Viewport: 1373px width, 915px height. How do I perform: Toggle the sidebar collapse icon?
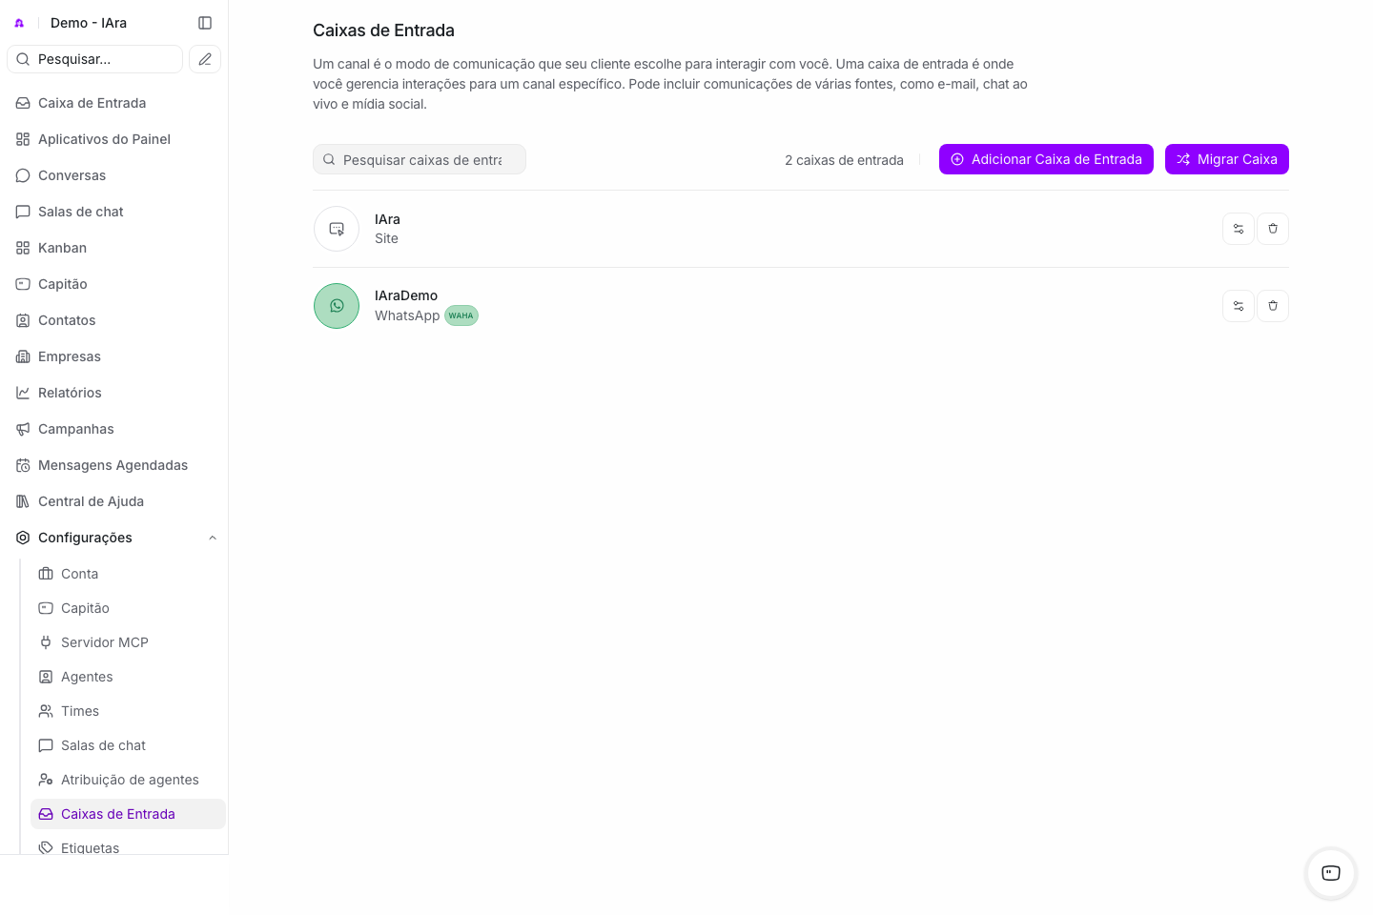205,23
